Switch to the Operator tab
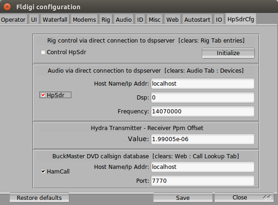This screenshot has height=205, width=278. [x=13, y=19]
